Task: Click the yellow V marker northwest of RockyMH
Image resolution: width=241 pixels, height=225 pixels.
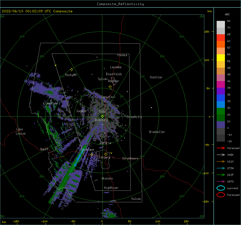Action: [56, 65]
